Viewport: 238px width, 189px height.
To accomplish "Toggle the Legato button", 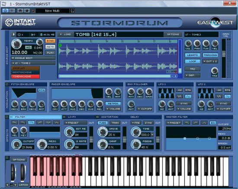I will [193, 55].
